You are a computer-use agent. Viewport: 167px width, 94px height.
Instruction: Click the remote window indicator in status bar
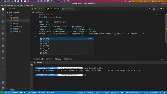2,93
